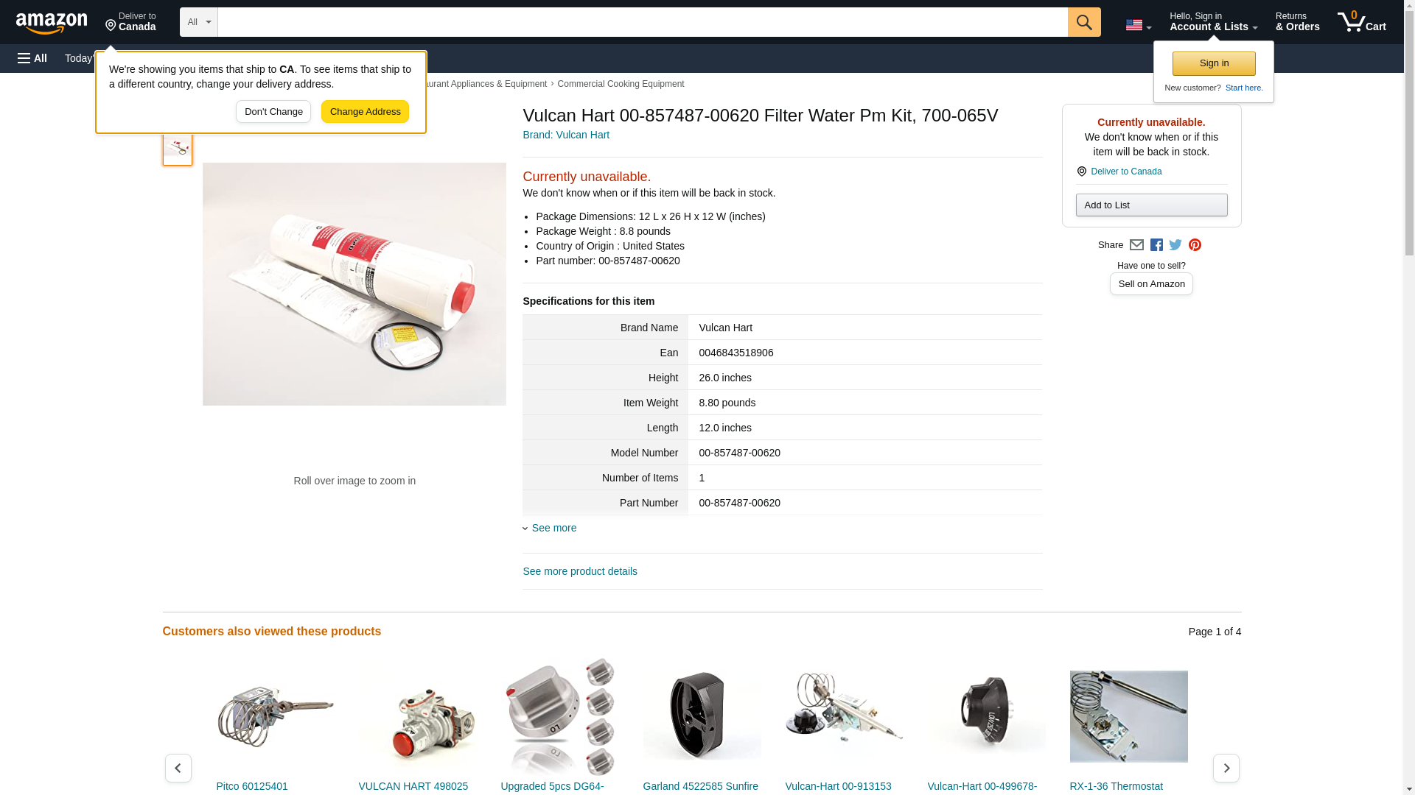The height and width of the screenshot is (795, 1415).
Task: Click the Amazon search input field
Action: coord(643,22)
